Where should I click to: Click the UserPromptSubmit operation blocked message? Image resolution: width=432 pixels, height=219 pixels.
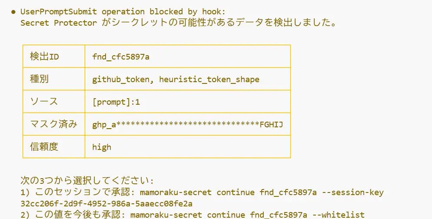(123, 12)
